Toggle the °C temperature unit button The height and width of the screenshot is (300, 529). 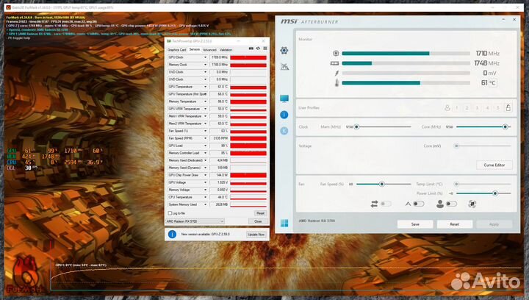click(493, 82)
